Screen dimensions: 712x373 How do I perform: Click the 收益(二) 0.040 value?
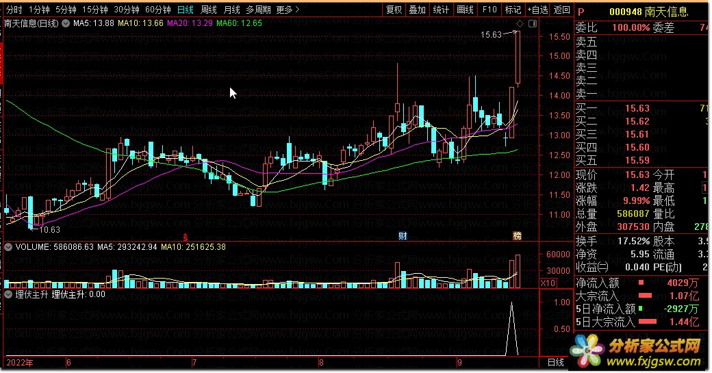[x=637, y=268]
